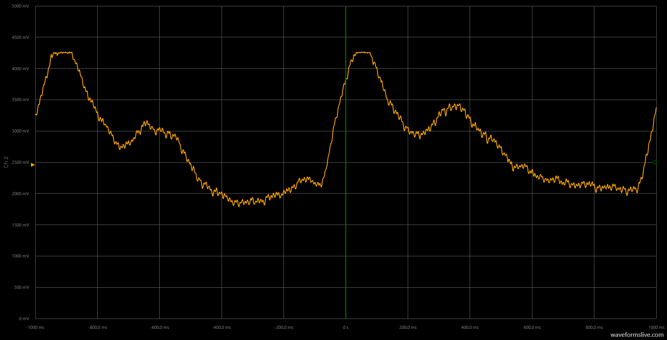This screenshot has width=667, height=340.
Task: Click the 5000 mV axis label
Action: pyautogui.click(x=20, y=6)
